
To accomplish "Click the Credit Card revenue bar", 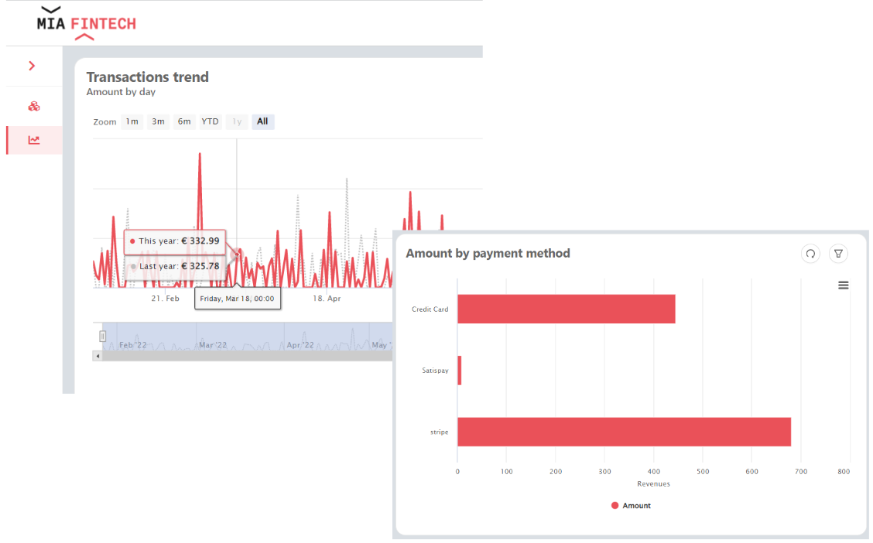I will (565, 309).
